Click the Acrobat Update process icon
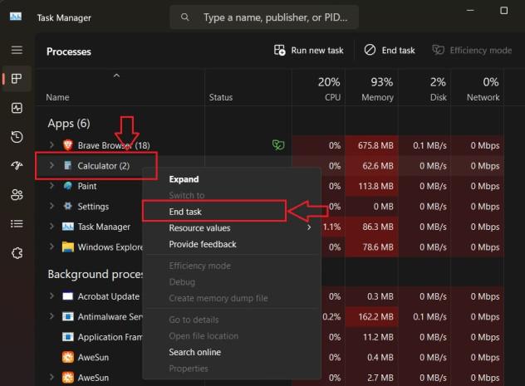This screenshot has height=386, width=525. pos(68,296)
